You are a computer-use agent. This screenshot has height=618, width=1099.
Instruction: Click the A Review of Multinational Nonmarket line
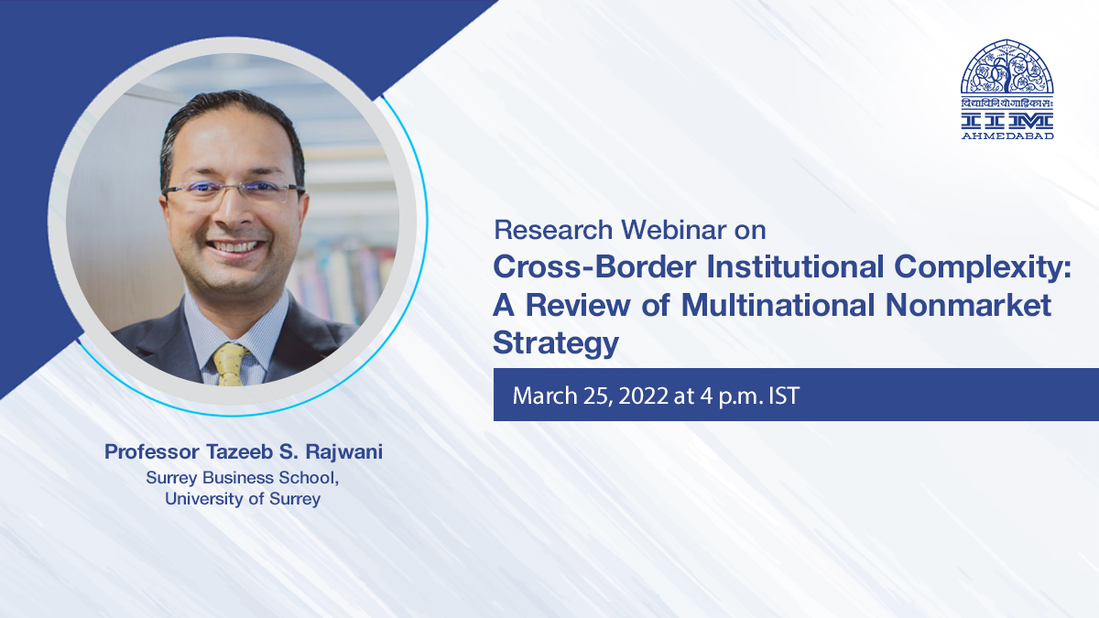(772, 305)
